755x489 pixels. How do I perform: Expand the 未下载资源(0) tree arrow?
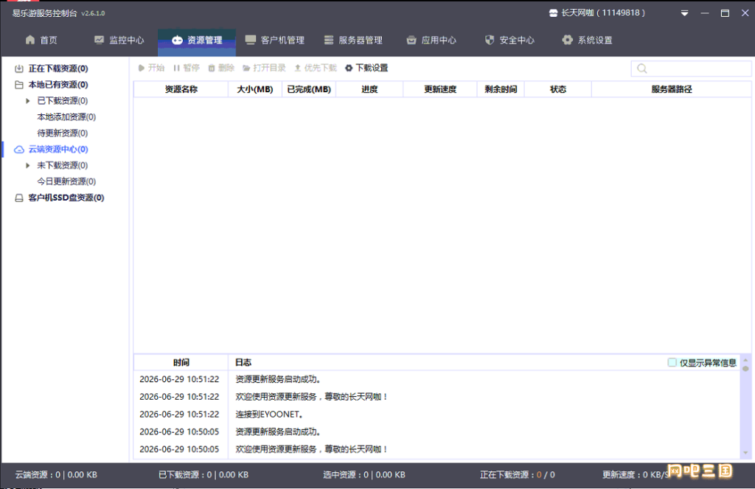pos(28,165)
